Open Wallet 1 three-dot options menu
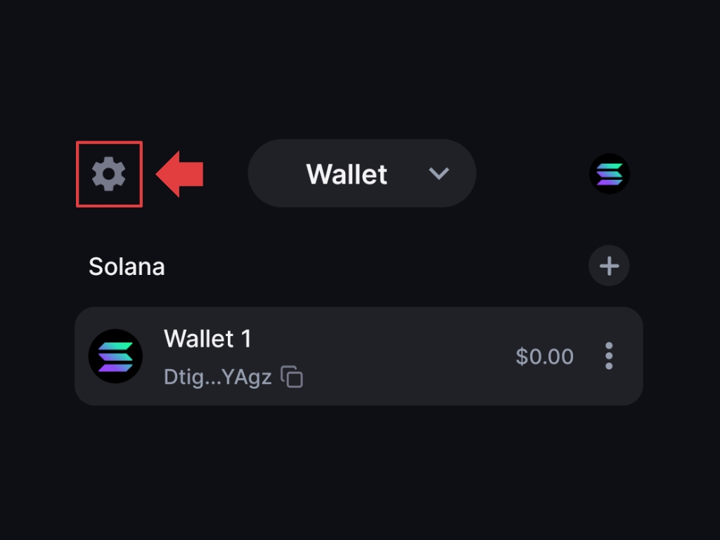Viewport: 720px width, 540px height. coord(609,356)
